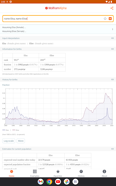
Task: Switch to the Examples tab
Action: point(35,173)
